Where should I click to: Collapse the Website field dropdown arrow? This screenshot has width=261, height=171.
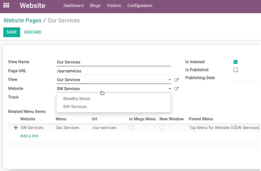click(x=170, y=89)
